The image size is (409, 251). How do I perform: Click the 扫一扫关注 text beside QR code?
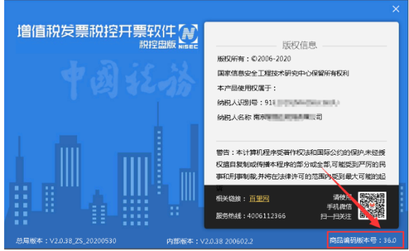pyautogui.click(x=335, y=217)
